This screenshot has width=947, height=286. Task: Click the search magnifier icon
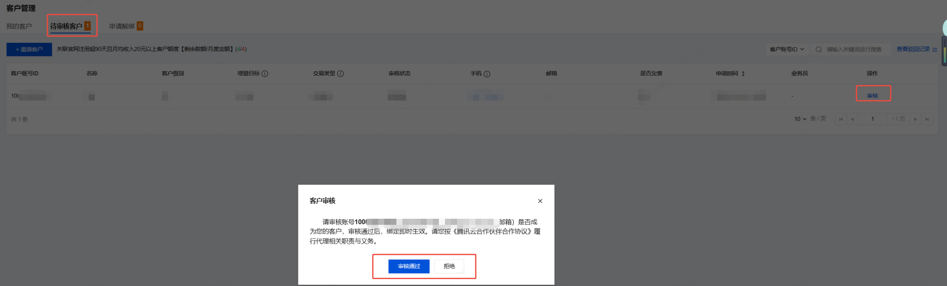pos(818,49)
